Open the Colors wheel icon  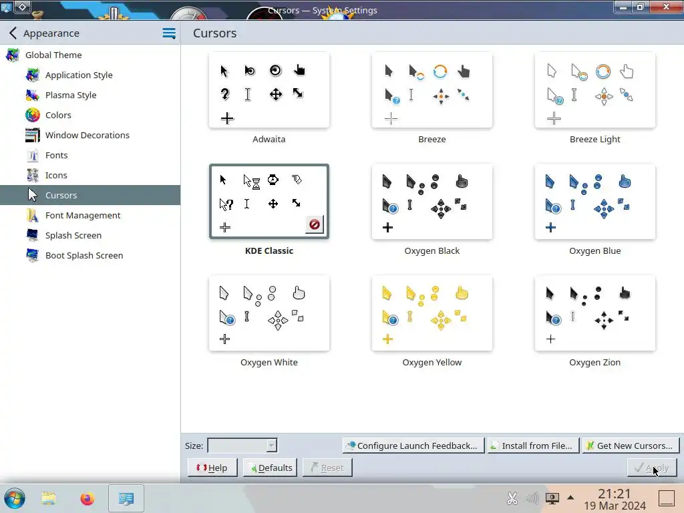pos(33,115)
